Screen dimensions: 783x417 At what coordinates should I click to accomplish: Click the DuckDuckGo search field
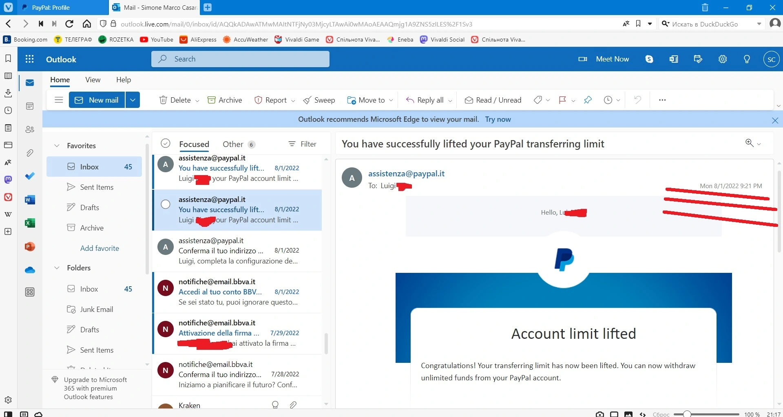tap(712, 24)
